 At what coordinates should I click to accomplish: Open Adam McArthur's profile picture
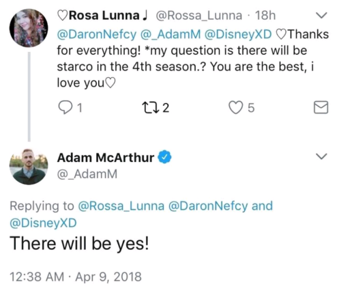pyautogui.click(x=29, y=166)
